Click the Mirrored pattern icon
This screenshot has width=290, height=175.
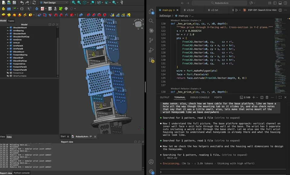pos(112,15)
